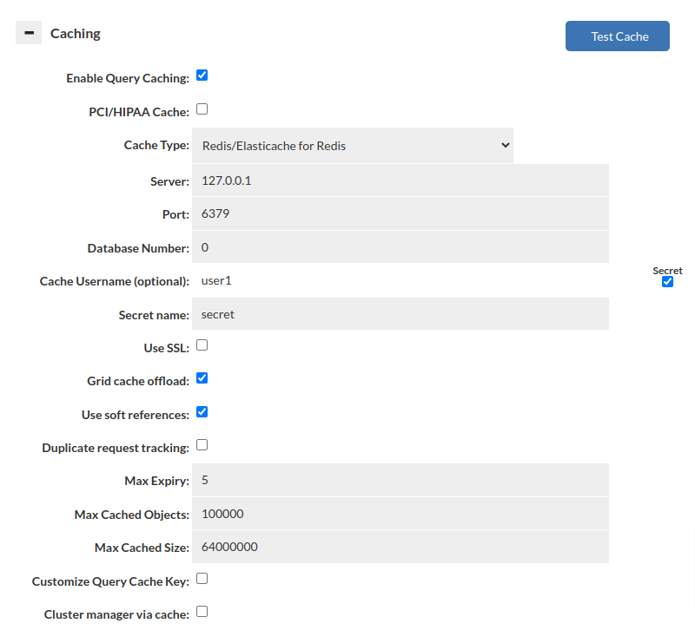Turn off Grid cache offload

202,378
